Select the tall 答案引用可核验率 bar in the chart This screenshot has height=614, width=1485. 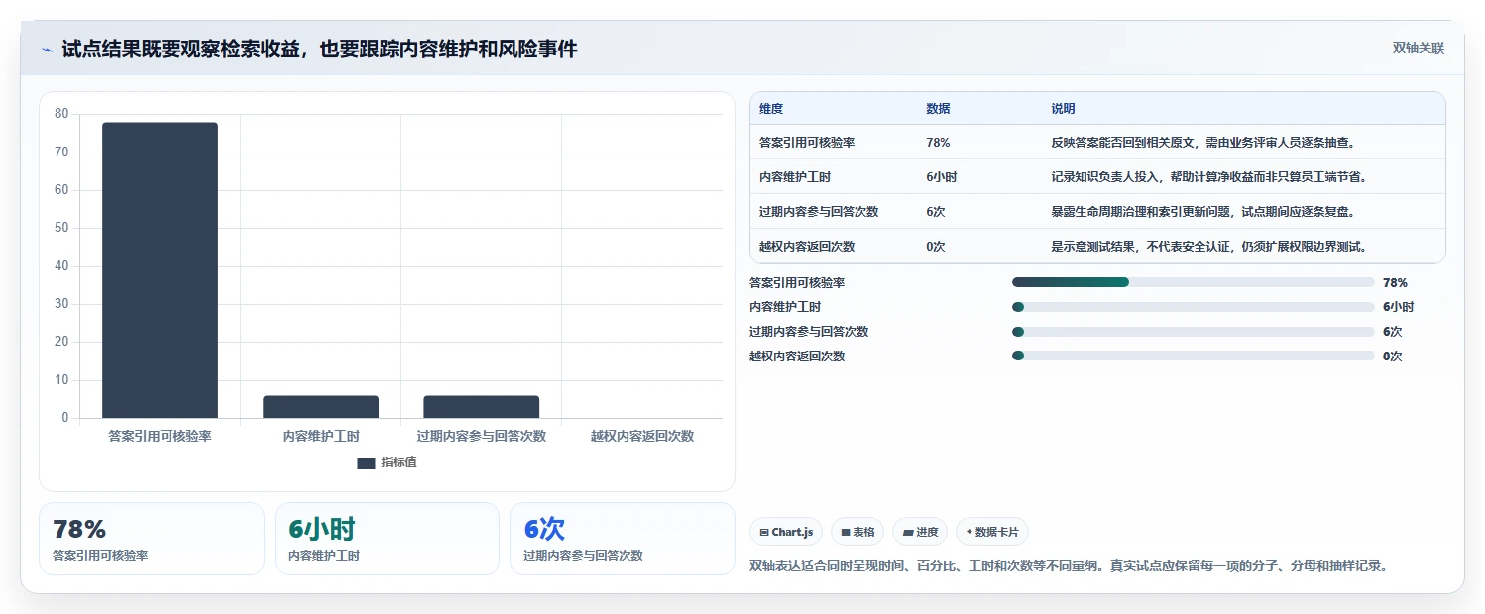click(x=160, y=270)
